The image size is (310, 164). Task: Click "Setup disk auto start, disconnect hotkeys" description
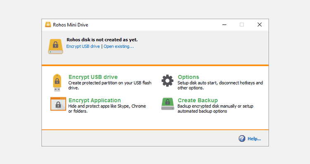[x=220, y=85]
